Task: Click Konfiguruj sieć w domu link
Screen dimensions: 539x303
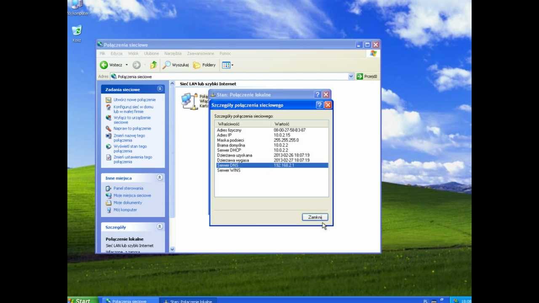Action: point(133,109)
